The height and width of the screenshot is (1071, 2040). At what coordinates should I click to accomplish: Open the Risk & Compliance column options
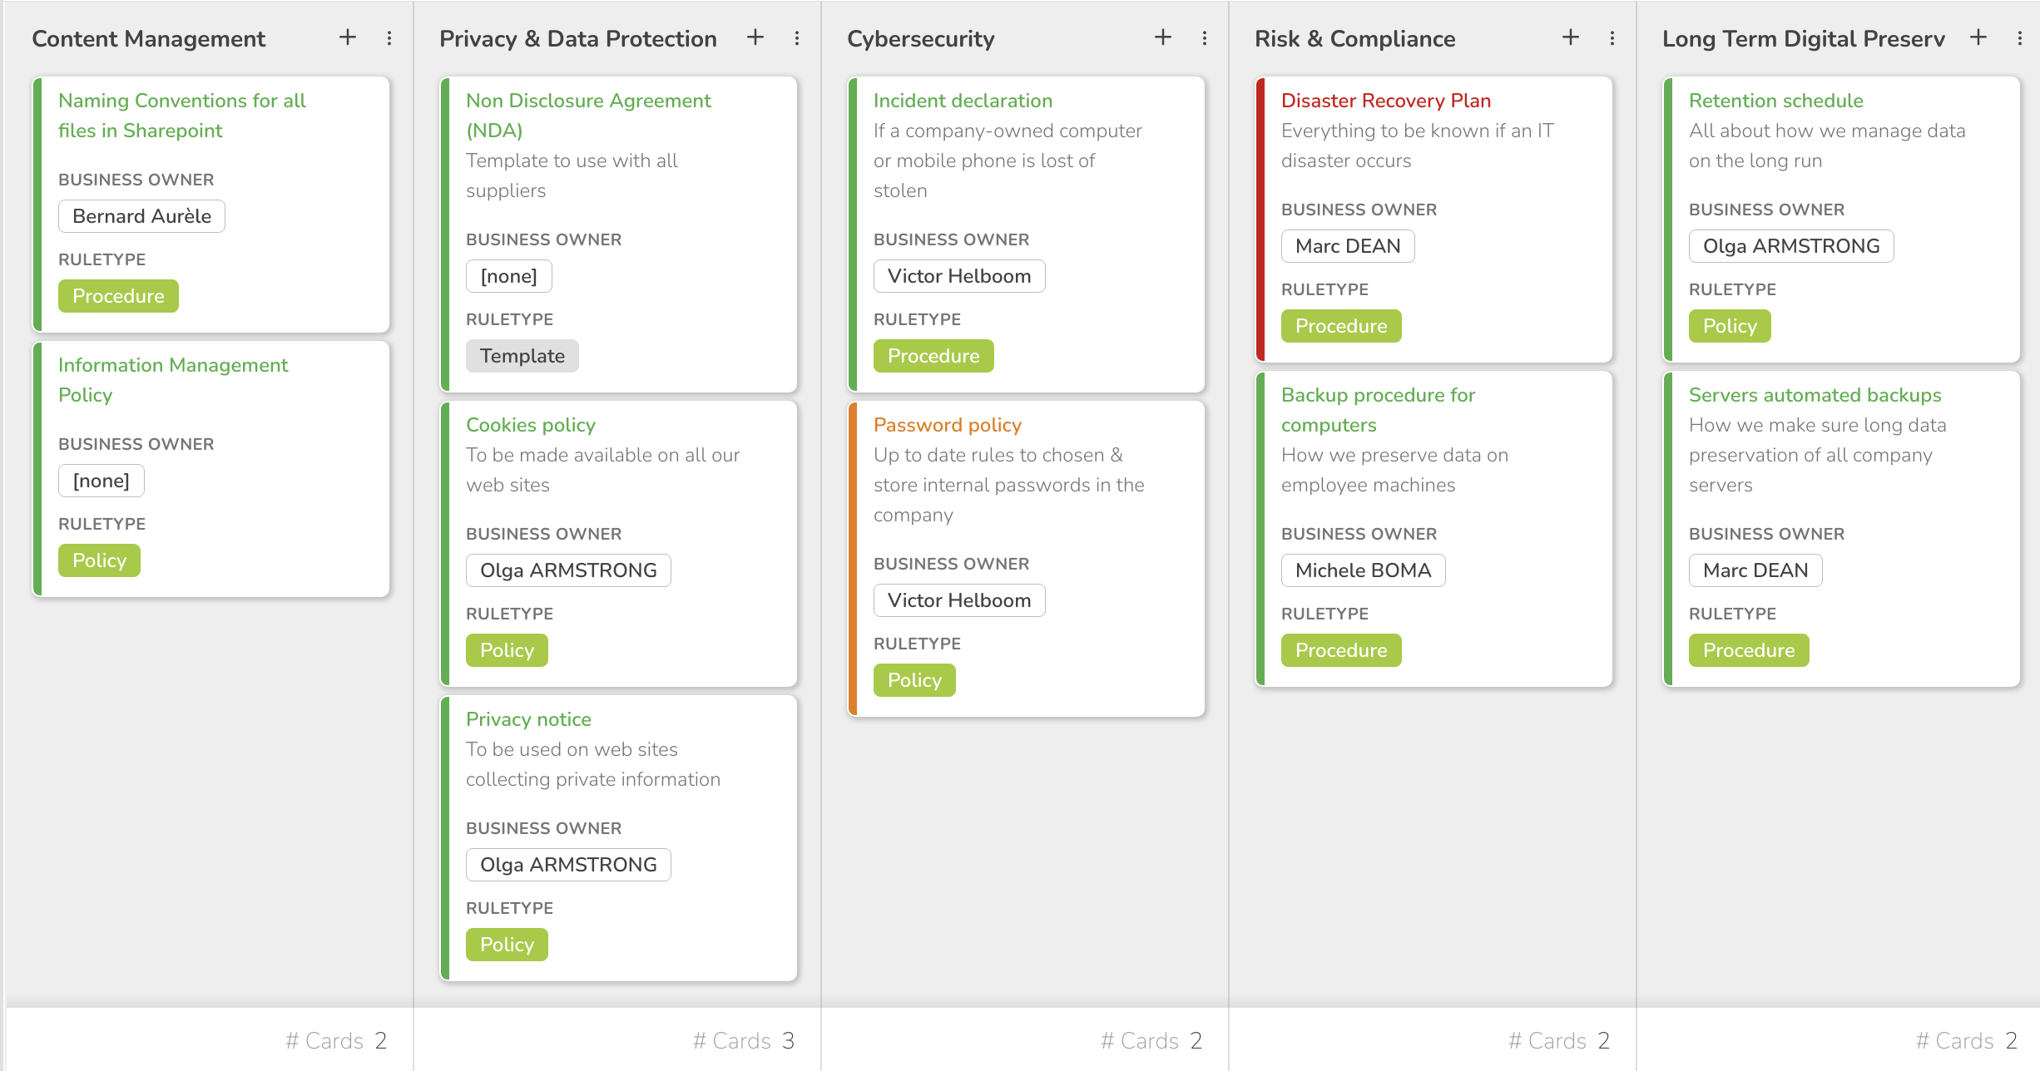(1612, 37)
